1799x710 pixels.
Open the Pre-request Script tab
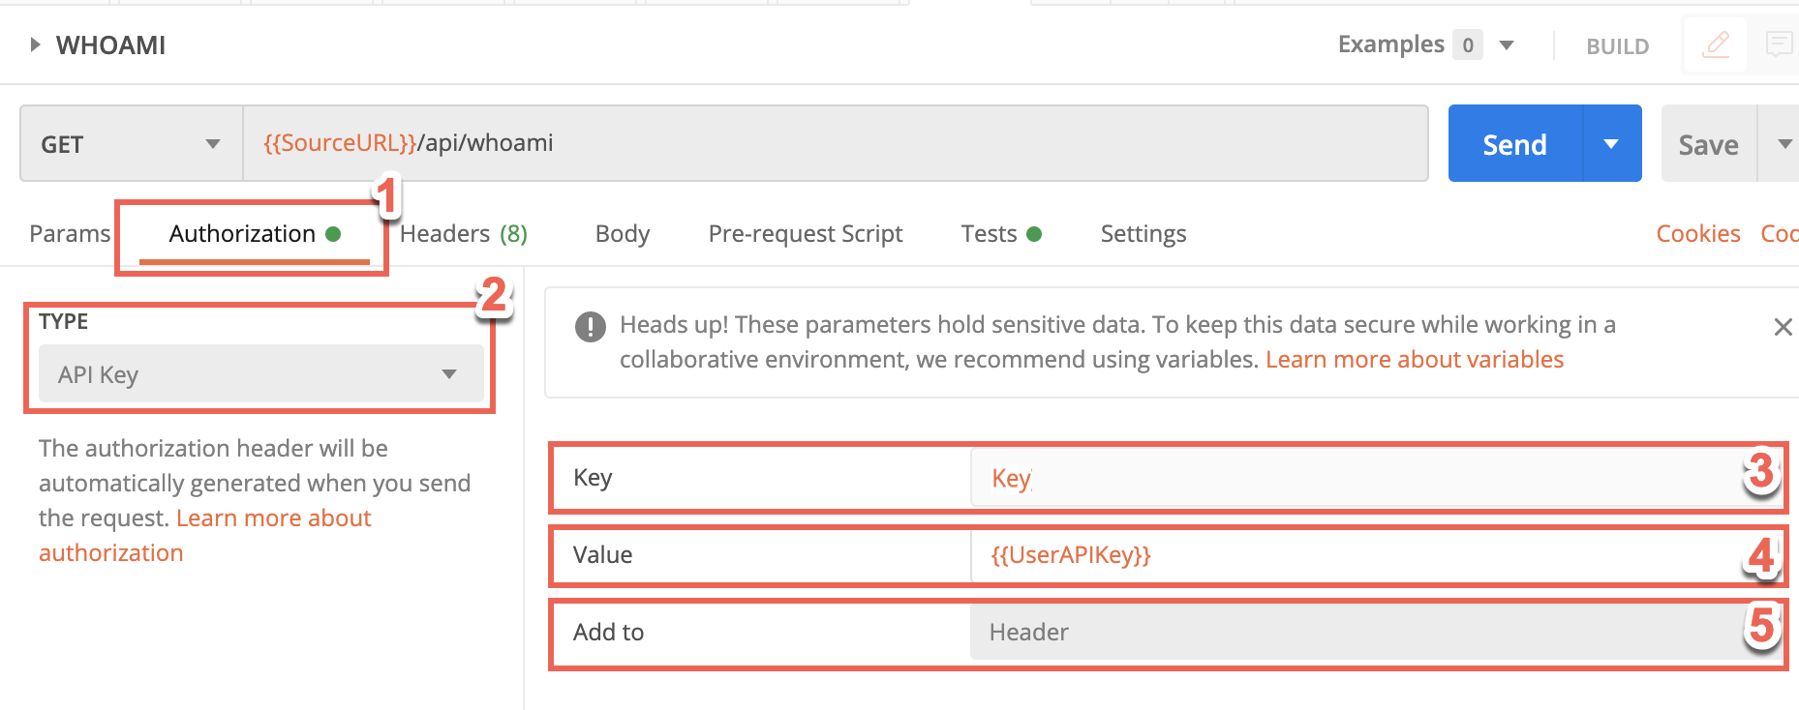(x=805, y=234)
